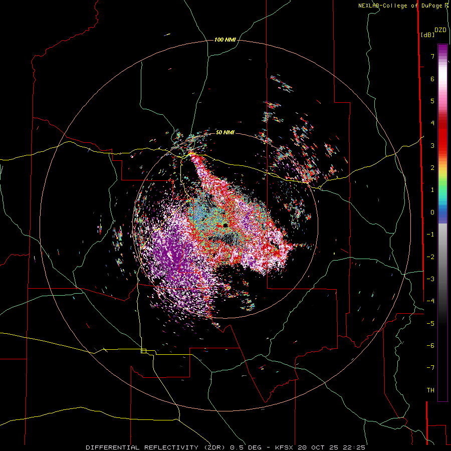Click the 3 value on the color scale
The width and height of the screenshot is (451, 451).
432,145
